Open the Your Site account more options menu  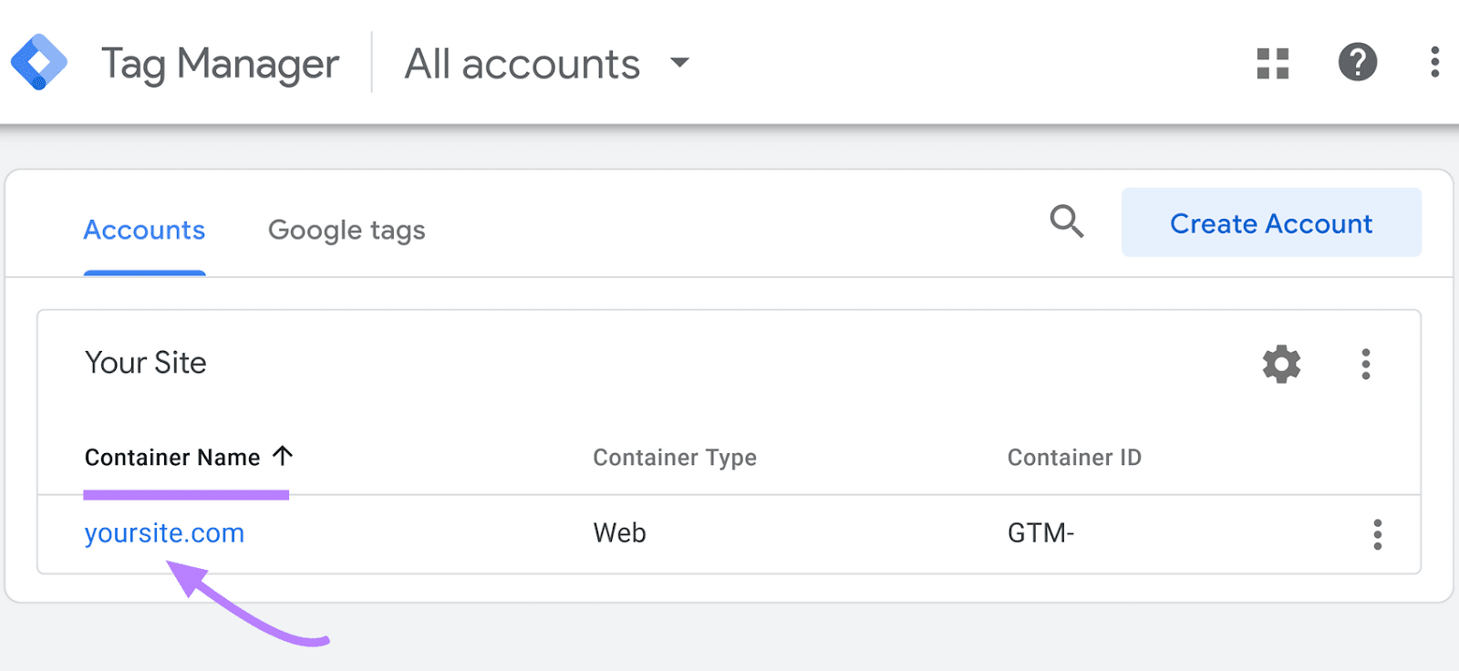pos(1366,364)
